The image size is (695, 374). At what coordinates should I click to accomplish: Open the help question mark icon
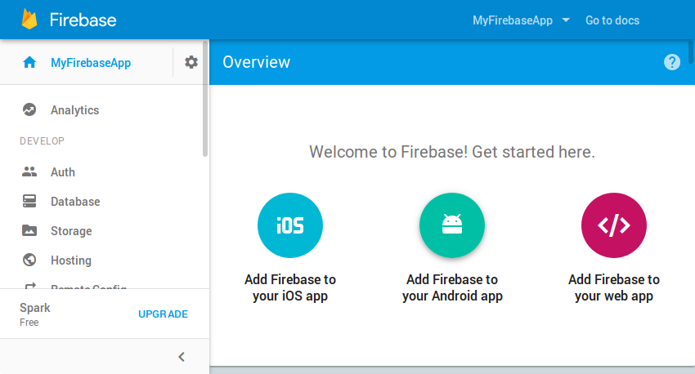pos(672,62)
